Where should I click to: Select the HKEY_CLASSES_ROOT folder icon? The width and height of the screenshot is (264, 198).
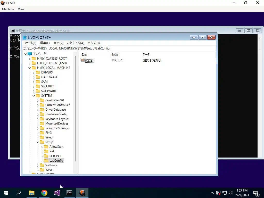click(34, 59)
